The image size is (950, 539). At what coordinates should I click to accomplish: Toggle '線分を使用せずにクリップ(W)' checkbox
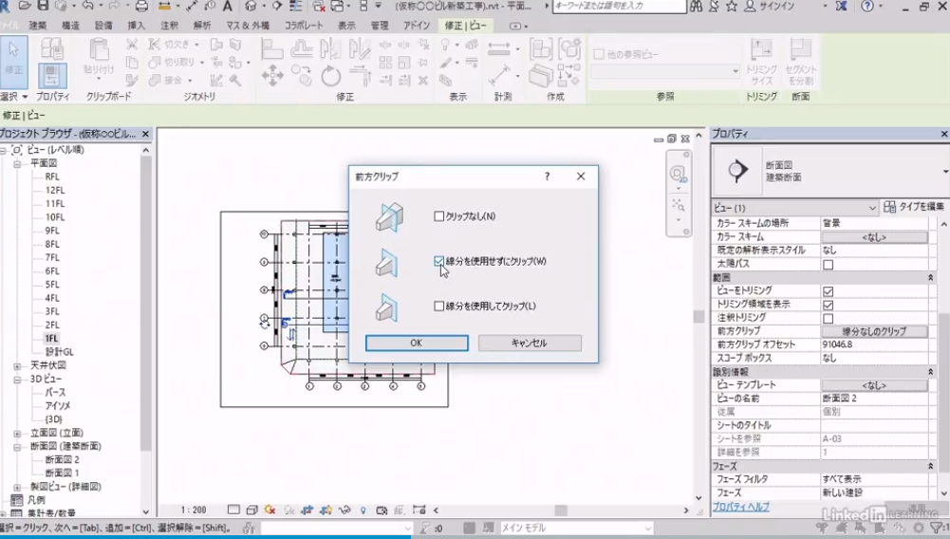(438, 261)
